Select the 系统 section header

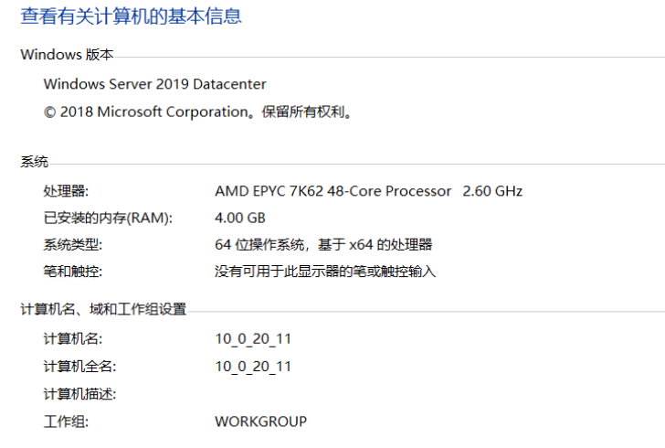(x=34, y=162)
